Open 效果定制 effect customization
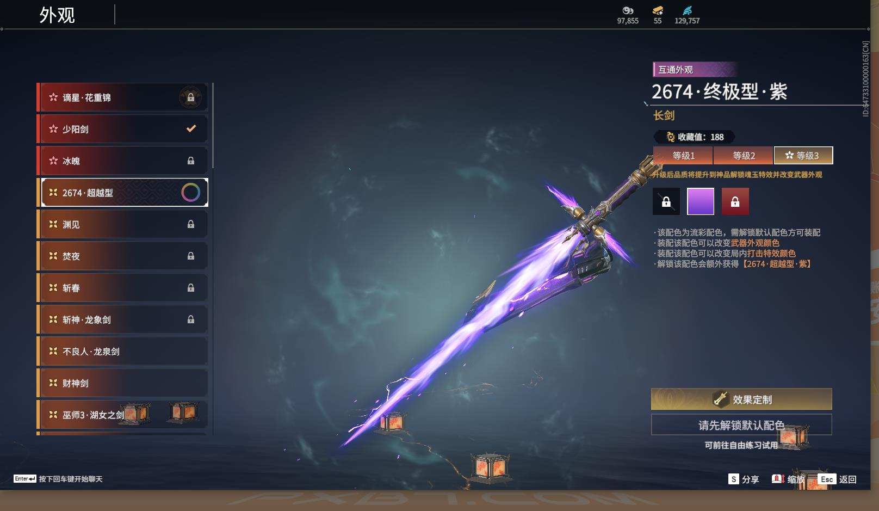 click(741, 399)
